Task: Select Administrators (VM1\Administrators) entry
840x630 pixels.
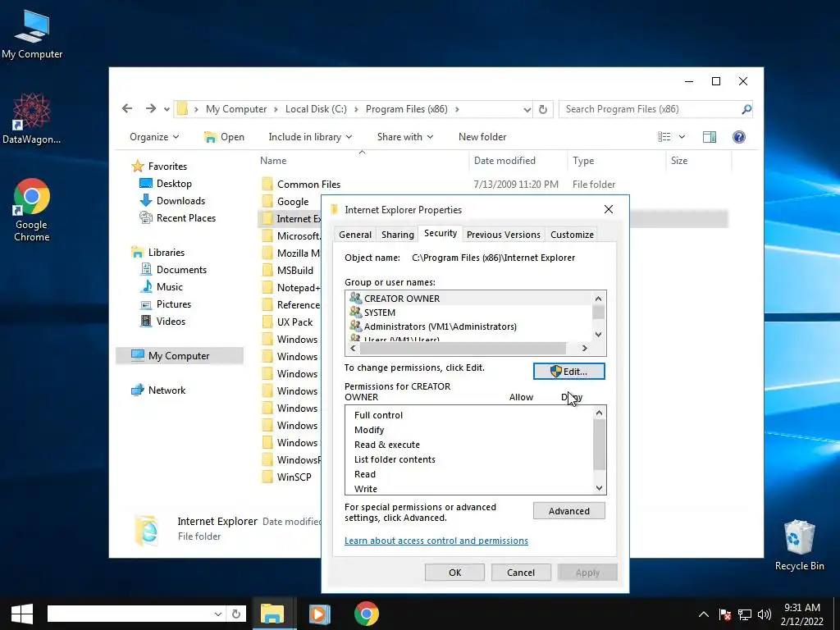Action: (469, 326)
